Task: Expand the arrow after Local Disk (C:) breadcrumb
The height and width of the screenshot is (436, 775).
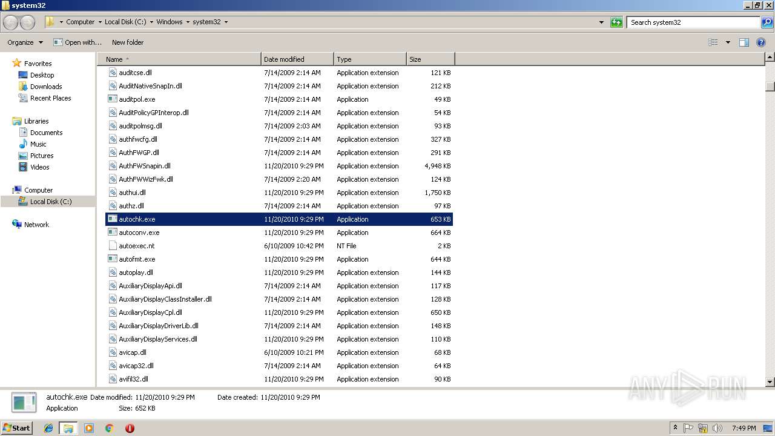Action: pos(151,22)
